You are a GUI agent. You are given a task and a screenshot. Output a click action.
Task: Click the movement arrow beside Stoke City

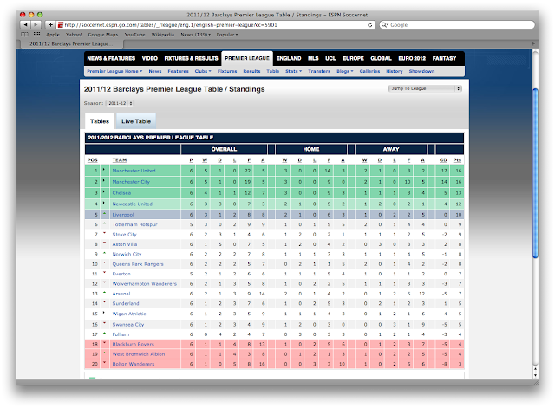104,233
